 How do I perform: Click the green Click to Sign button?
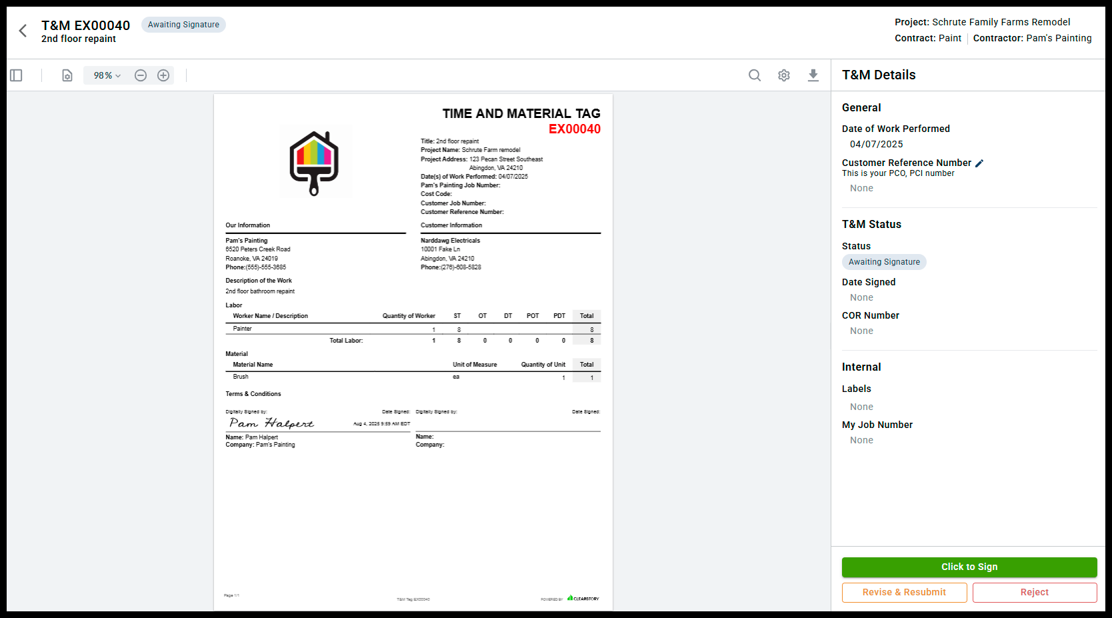pyautogui.click(x=969, y=567)
